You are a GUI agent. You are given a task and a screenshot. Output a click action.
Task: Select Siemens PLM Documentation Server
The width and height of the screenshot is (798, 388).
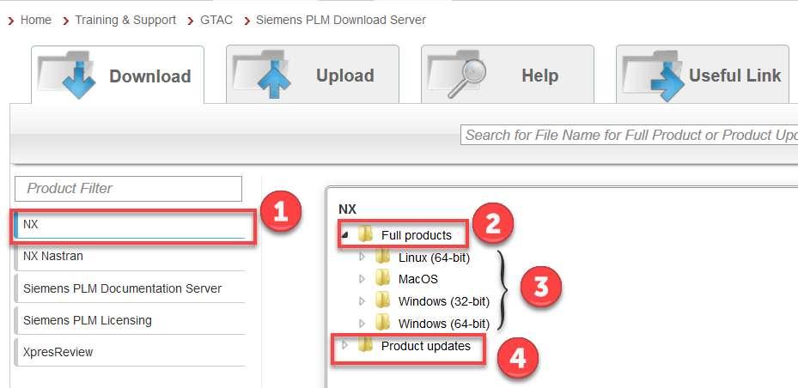(131, 288)
